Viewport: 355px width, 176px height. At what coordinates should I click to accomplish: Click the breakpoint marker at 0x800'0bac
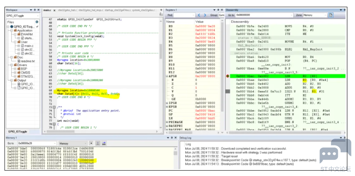click(228, 76)
